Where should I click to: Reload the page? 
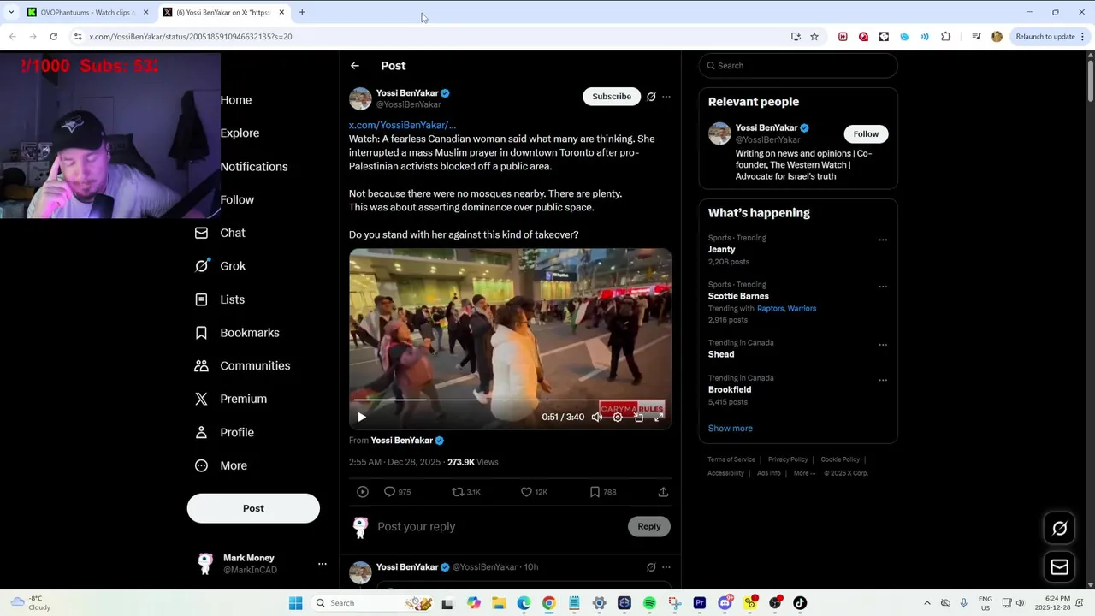[x=53, y=37]
